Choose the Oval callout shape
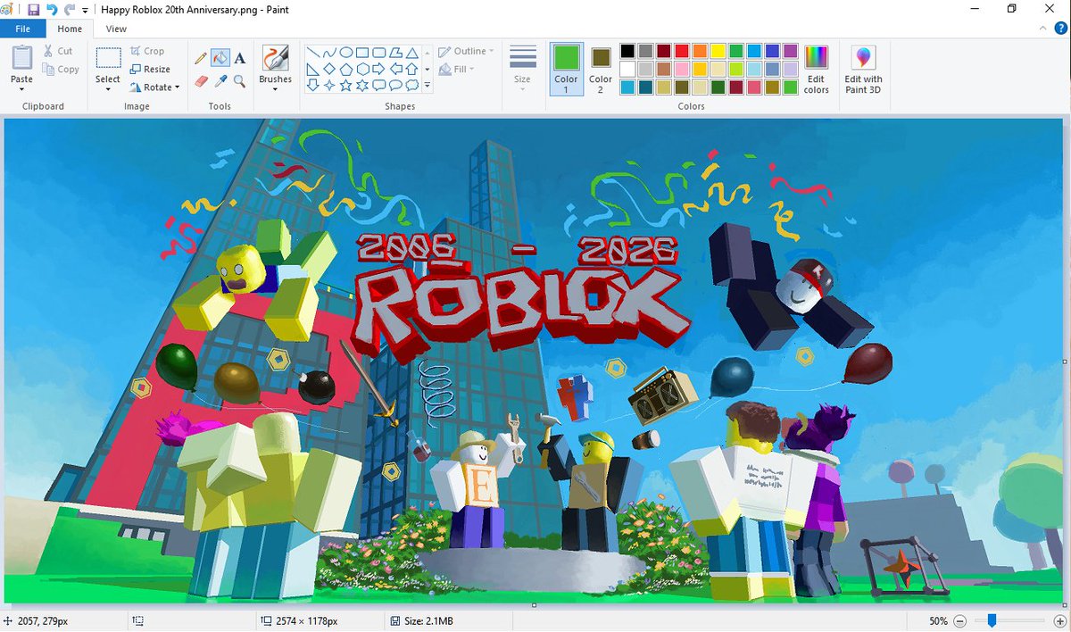The height and width of the screenshot is (632, 1071). click(x=395, y=85)
